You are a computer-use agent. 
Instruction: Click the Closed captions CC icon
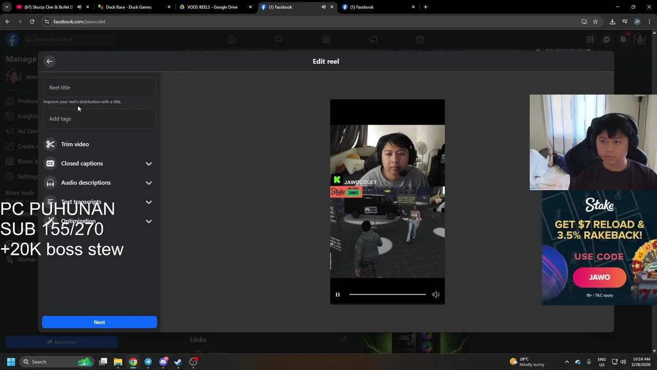[x=50, y=163]
